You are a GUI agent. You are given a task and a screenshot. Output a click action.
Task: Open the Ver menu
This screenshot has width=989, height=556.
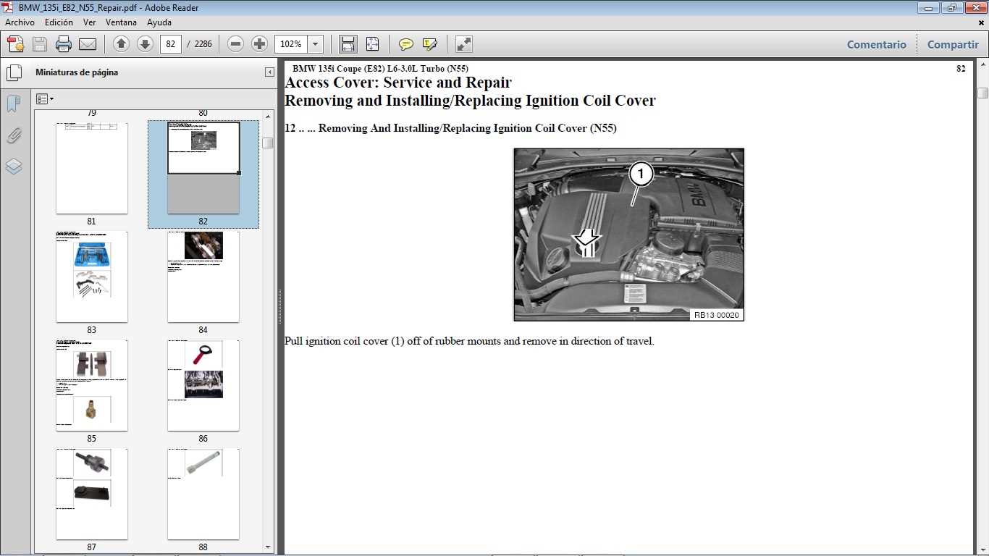pyautogui.click(x=90, y=22)
